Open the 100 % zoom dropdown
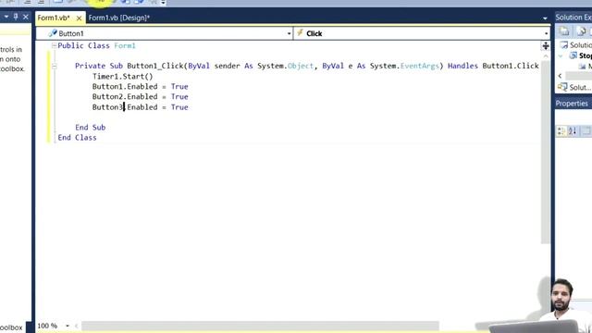Screen dimensions: 592x333 pos(68,326)
